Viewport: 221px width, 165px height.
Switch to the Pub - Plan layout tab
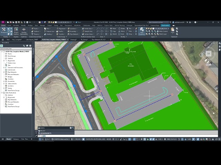[x=25, y=139]
